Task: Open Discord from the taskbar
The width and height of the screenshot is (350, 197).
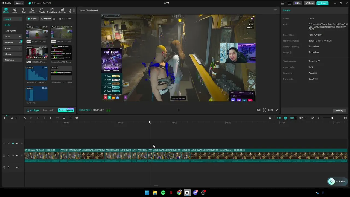Action: [195, 193]
